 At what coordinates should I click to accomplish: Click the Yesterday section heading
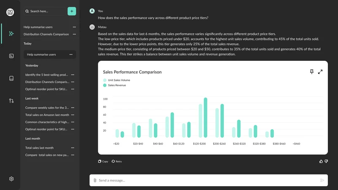(x=32, y=65)
